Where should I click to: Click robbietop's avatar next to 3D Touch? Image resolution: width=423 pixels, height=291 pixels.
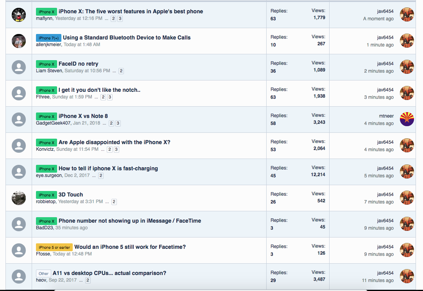pyautogui.click(x=19, y=198)
